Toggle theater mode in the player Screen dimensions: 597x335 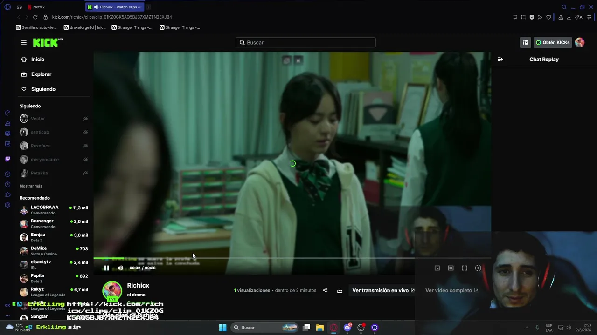pyautogui.click(x=451, y=268)
